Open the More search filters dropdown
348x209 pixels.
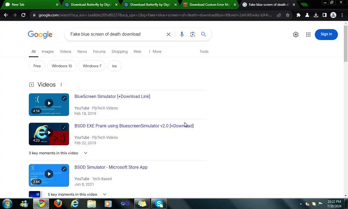point(155,51)
